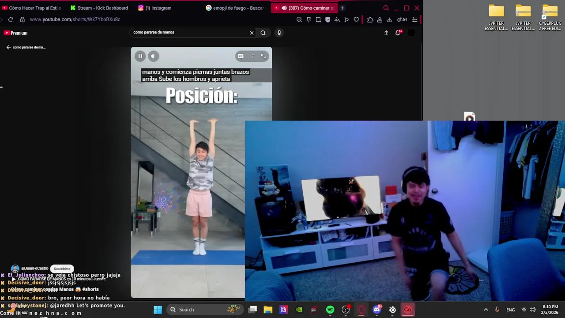Take a snapshot with browser toolbar icon
This screenshot has height=318, width=565.
pos(318,19)
